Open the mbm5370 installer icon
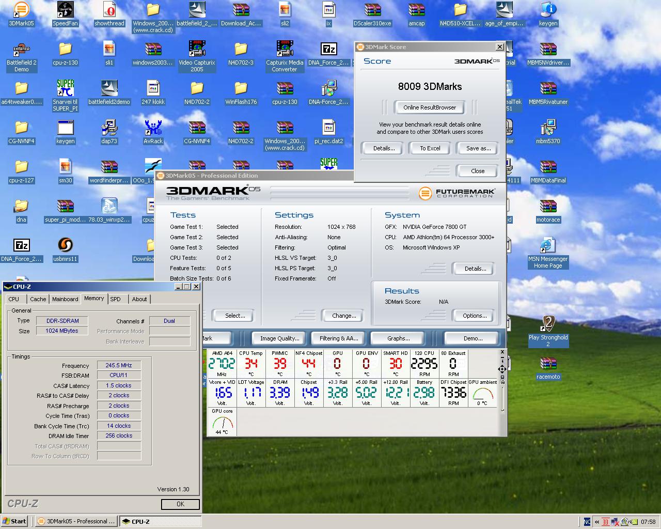Image resolution: width=661 pixels, height=529 pixels. tap(548, 132)
